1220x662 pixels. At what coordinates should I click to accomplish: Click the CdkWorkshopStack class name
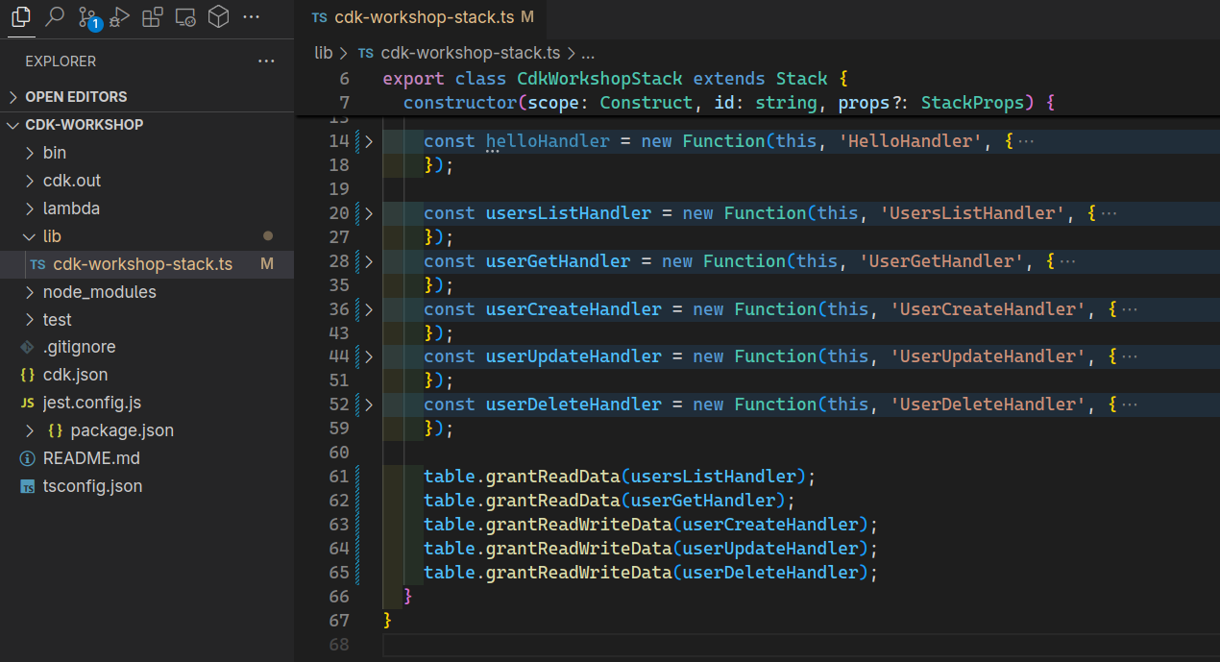point(599,79)
